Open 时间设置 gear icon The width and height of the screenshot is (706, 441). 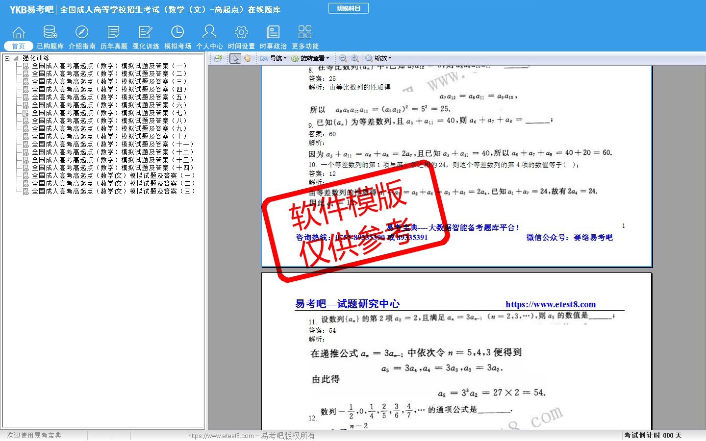coord(241,32)
